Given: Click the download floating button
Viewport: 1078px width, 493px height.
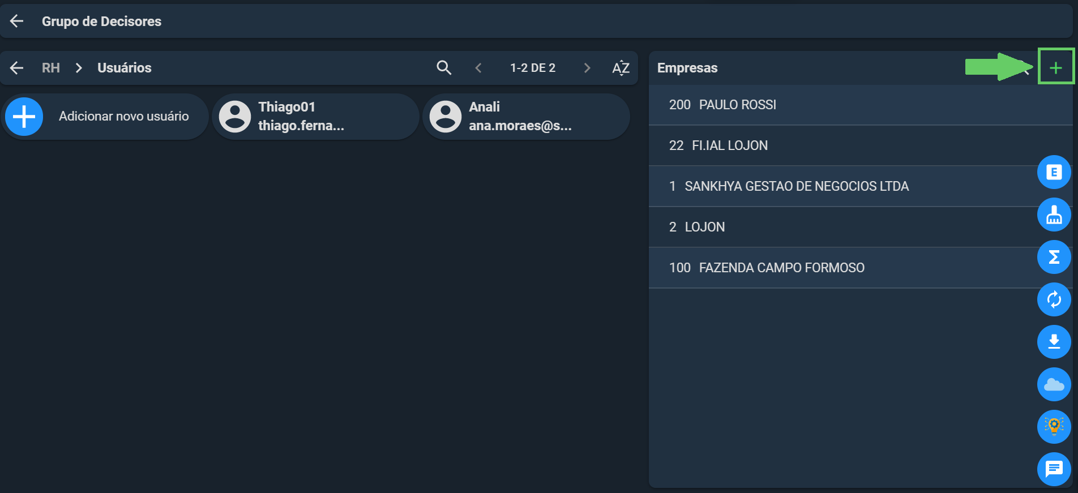Looking at the screenshot, I should pyautogui.click(x=1054, y=342).
